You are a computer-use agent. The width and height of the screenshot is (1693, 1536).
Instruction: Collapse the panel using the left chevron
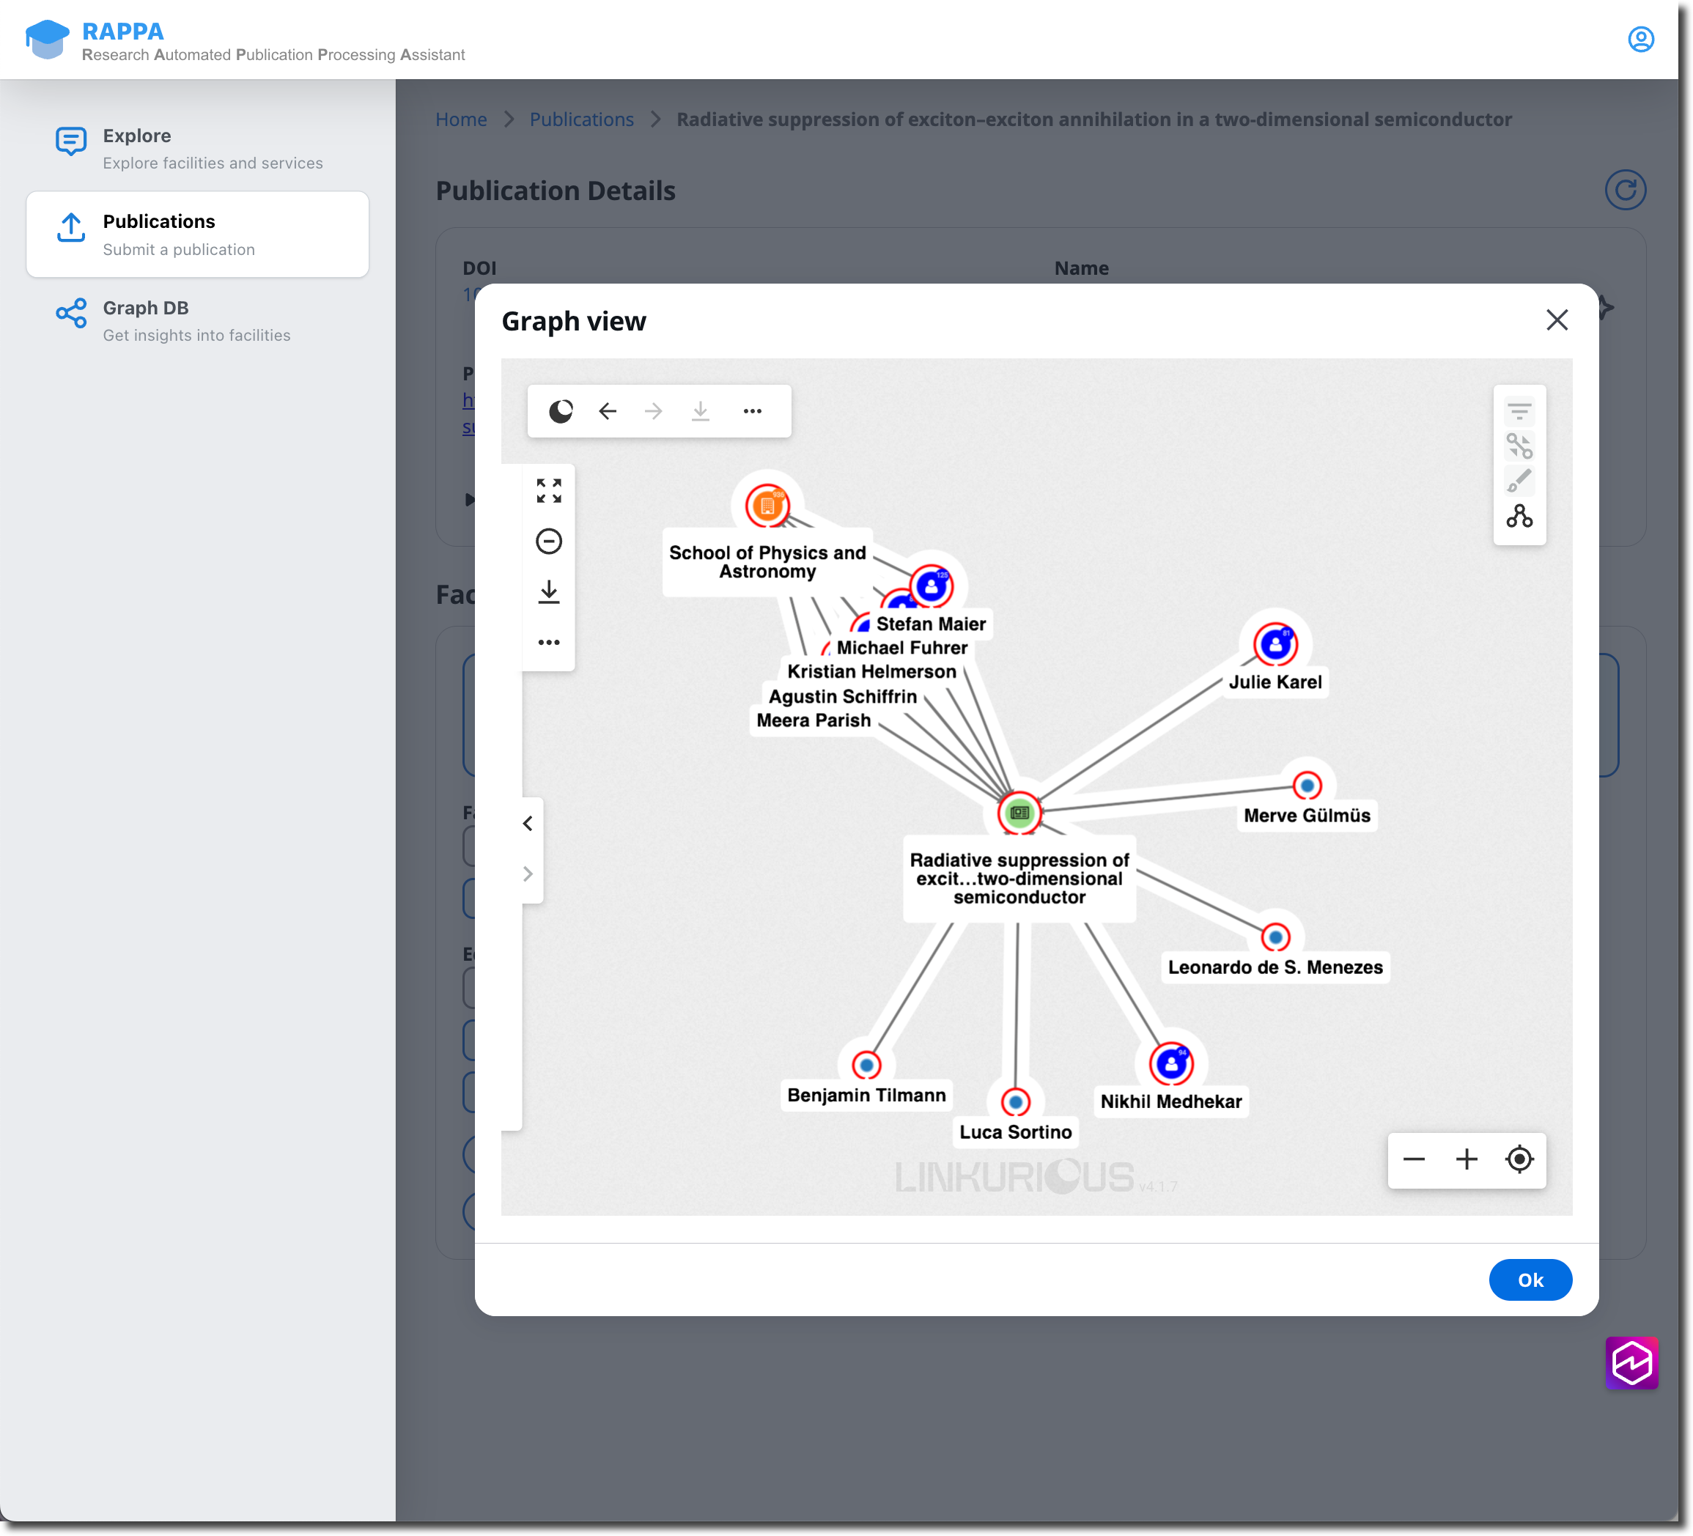pos(528,823)
